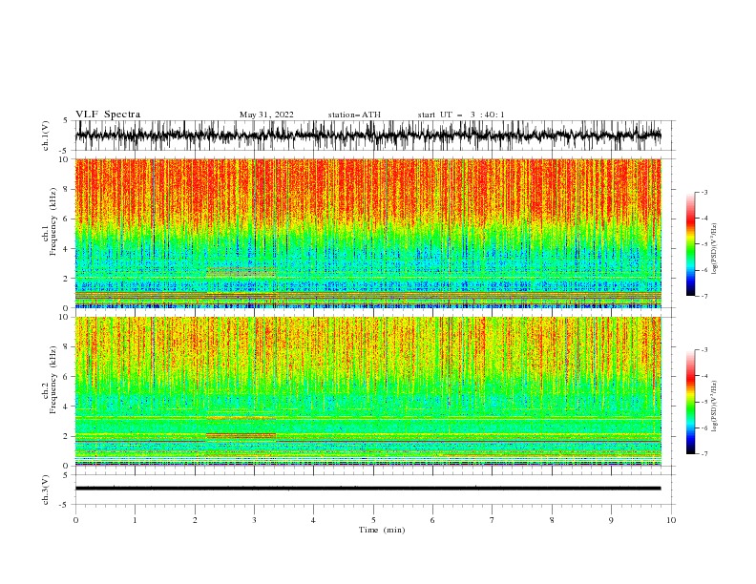756x584 pixels.
Task: Click the ch.1 spectrogram panel
Action: 367,233
